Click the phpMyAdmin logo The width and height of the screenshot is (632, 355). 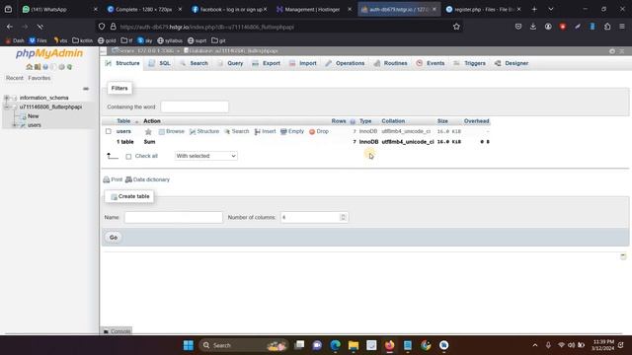(x=49, y=53)
